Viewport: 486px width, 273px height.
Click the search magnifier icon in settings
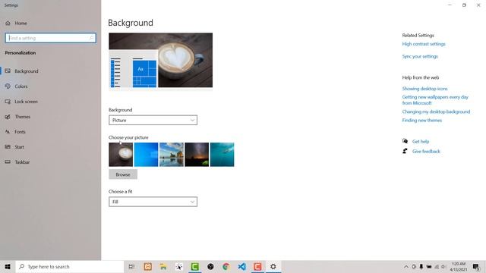pyautogui.click(x=91, y=38)
